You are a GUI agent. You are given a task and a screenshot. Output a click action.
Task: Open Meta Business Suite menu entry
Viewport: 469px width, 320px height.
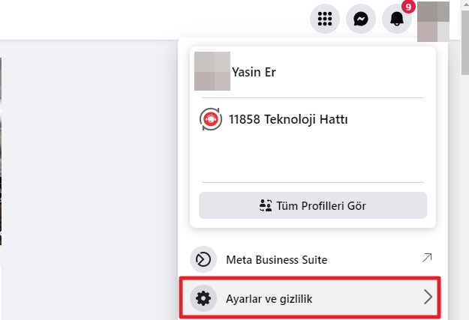coord(313,259)
